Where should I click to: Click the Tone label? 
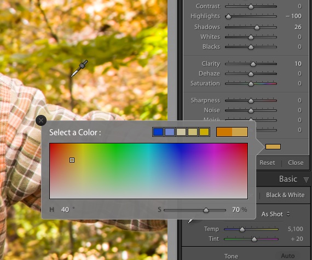pos(231,256)
